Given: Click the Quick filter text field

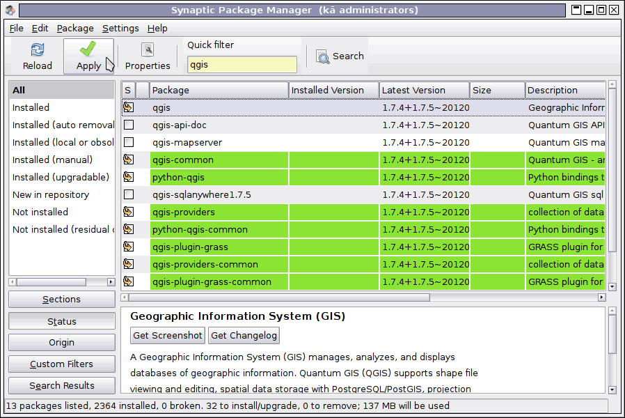Looking at the screenshot, I should pos(242,64).
